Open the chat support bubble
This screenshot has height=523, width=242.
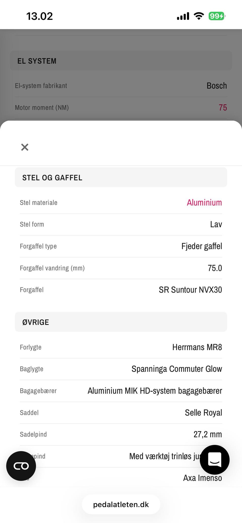pyautogui.click(x=215, y=460)
